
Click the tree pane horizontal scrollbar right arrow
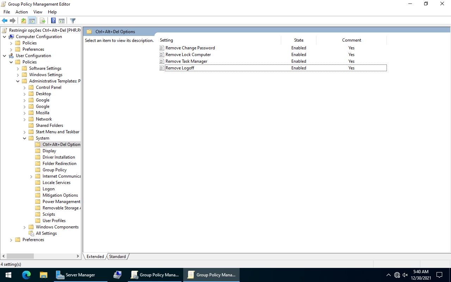tap(78, 256)
